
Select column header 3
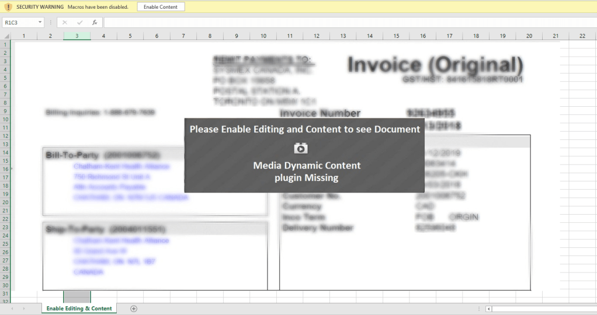77,36
